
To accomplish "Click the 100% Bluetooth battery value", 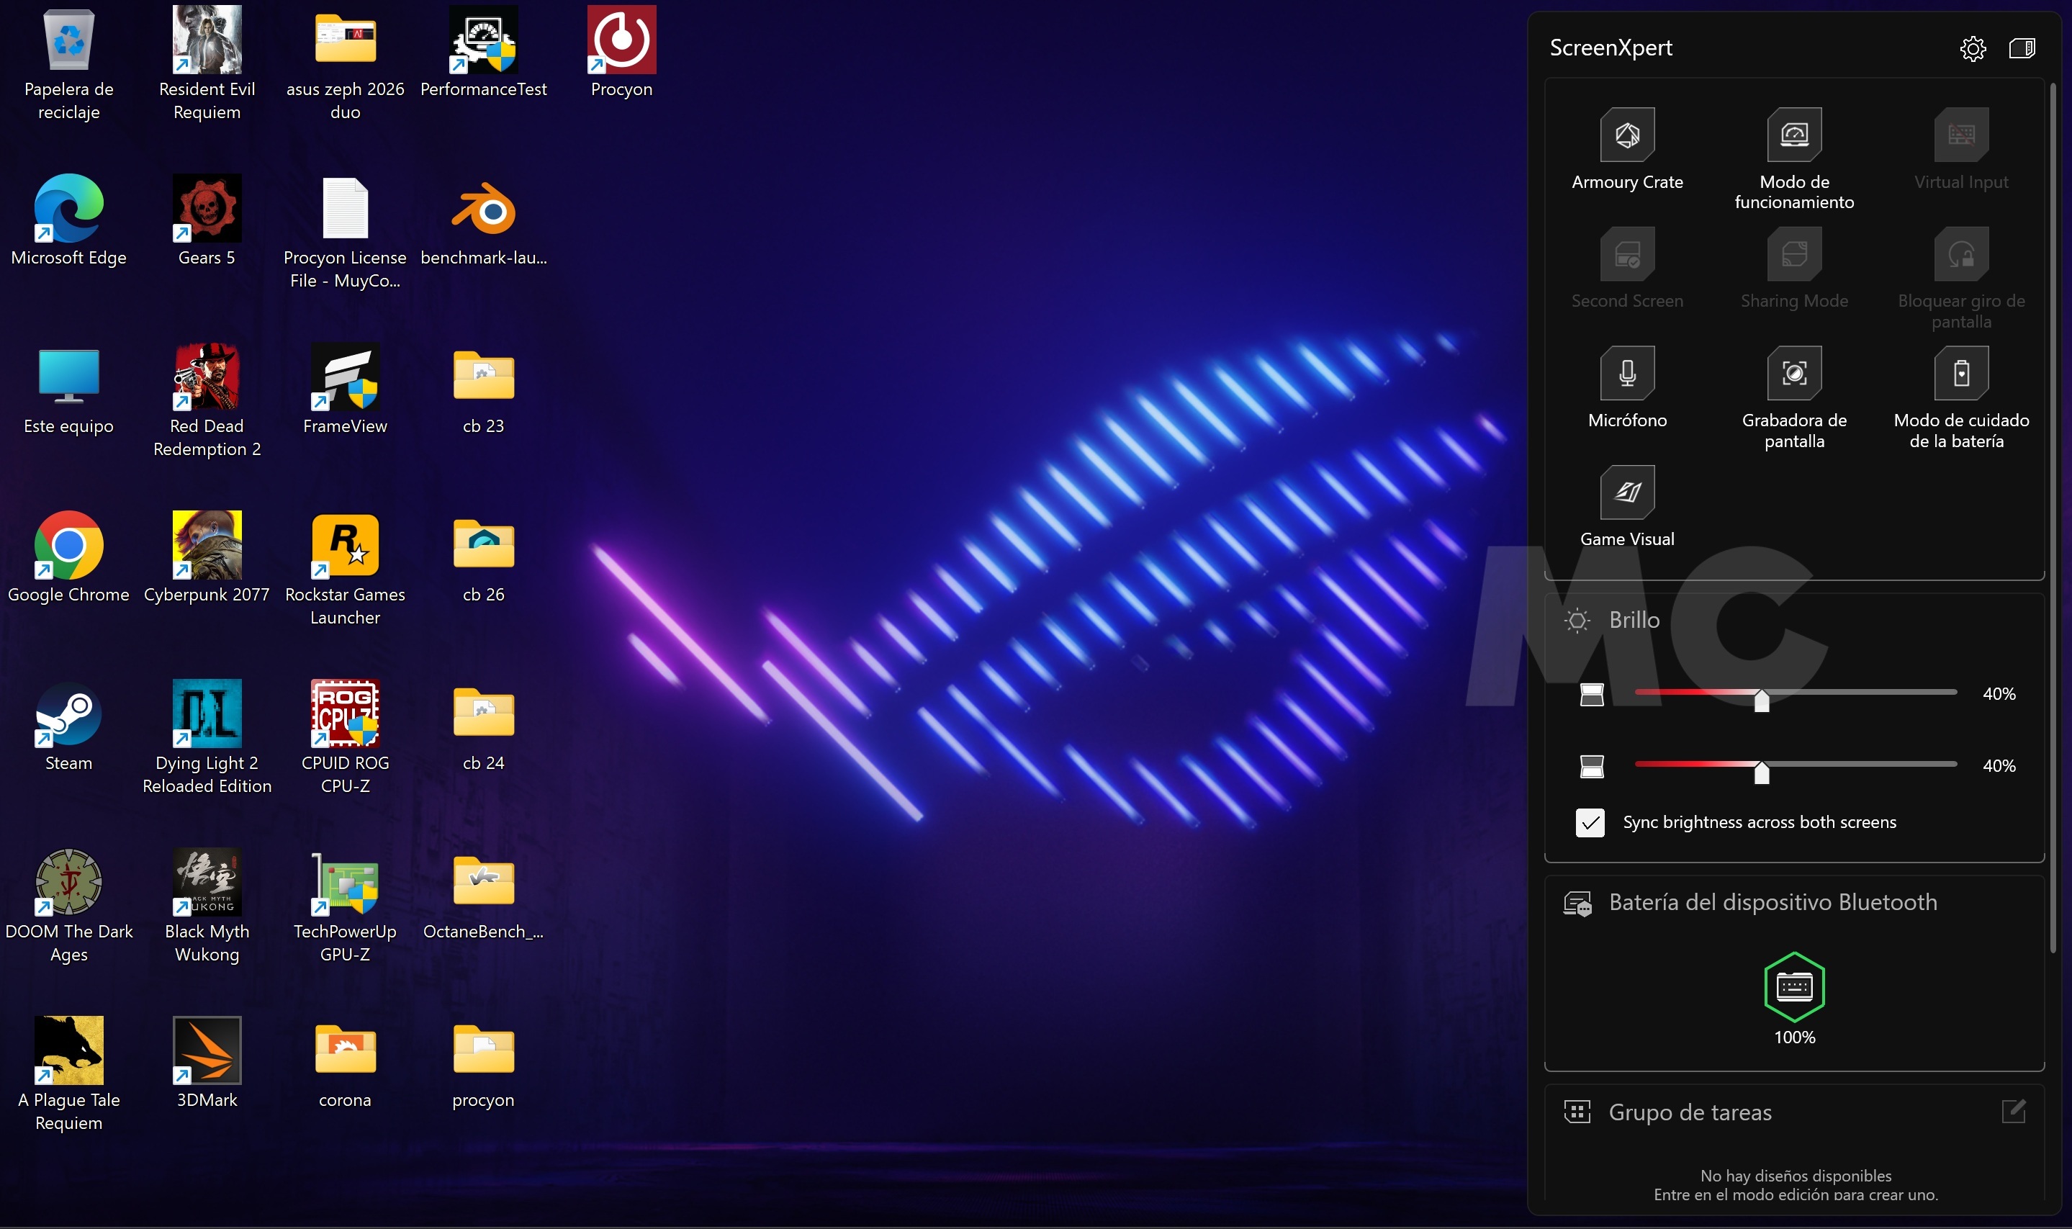I will 1794,1037.
